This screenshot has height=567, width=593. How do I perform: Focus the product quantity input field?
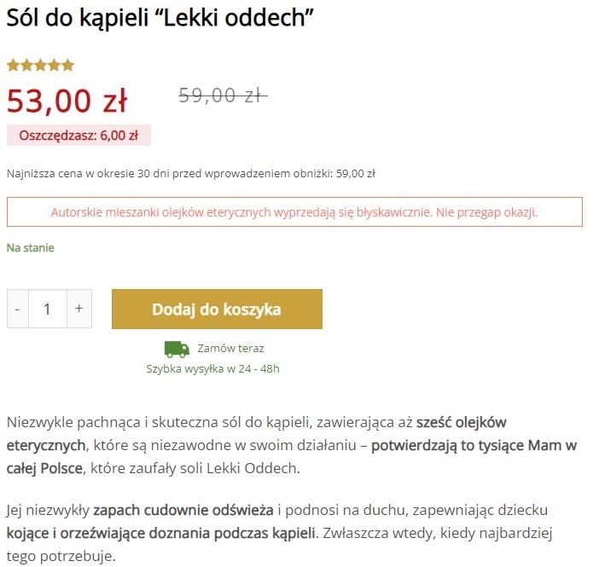[x=48, y=309]
